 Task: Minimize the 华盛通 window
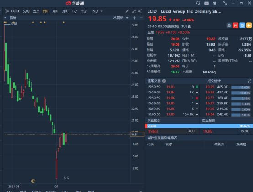coord(233,3)
